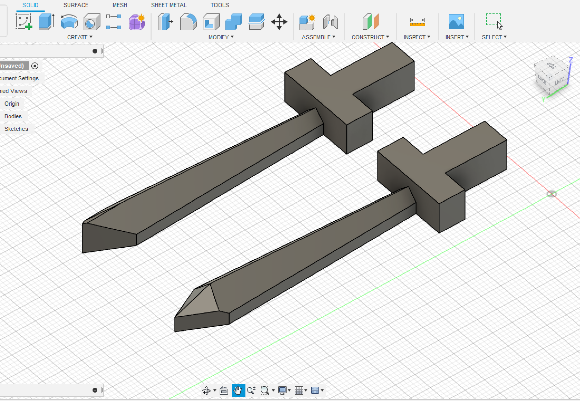Viewport: 580px width, 401px height.
Task: Select the Joint tool
Action: (330, 22)
